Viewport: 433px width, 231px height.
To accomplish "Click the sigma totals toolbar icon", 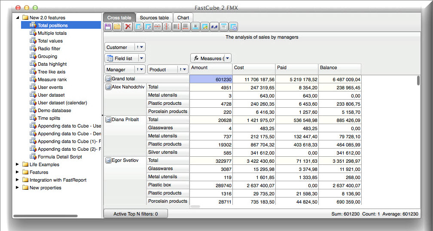I will tap(195, 27).
